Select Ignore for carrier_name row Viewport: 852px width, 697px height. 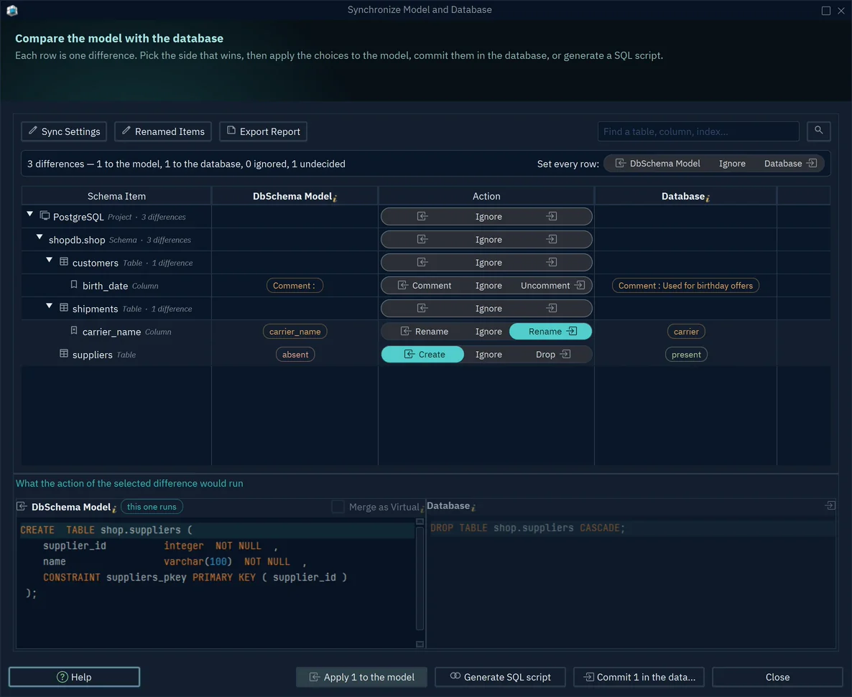click(488, 332)
